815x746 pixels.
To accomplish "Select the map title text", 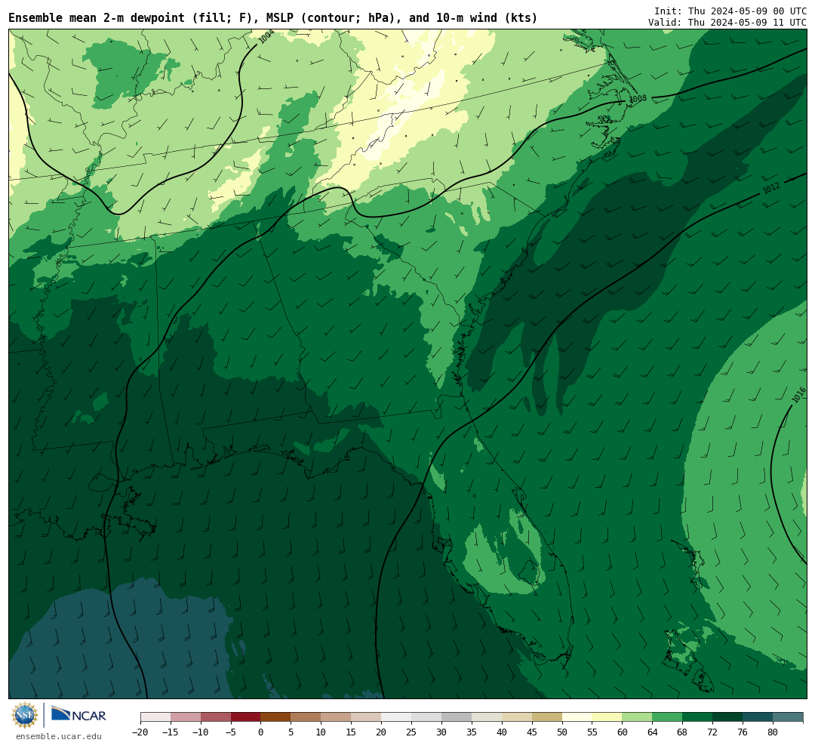I will pos(273,18).
